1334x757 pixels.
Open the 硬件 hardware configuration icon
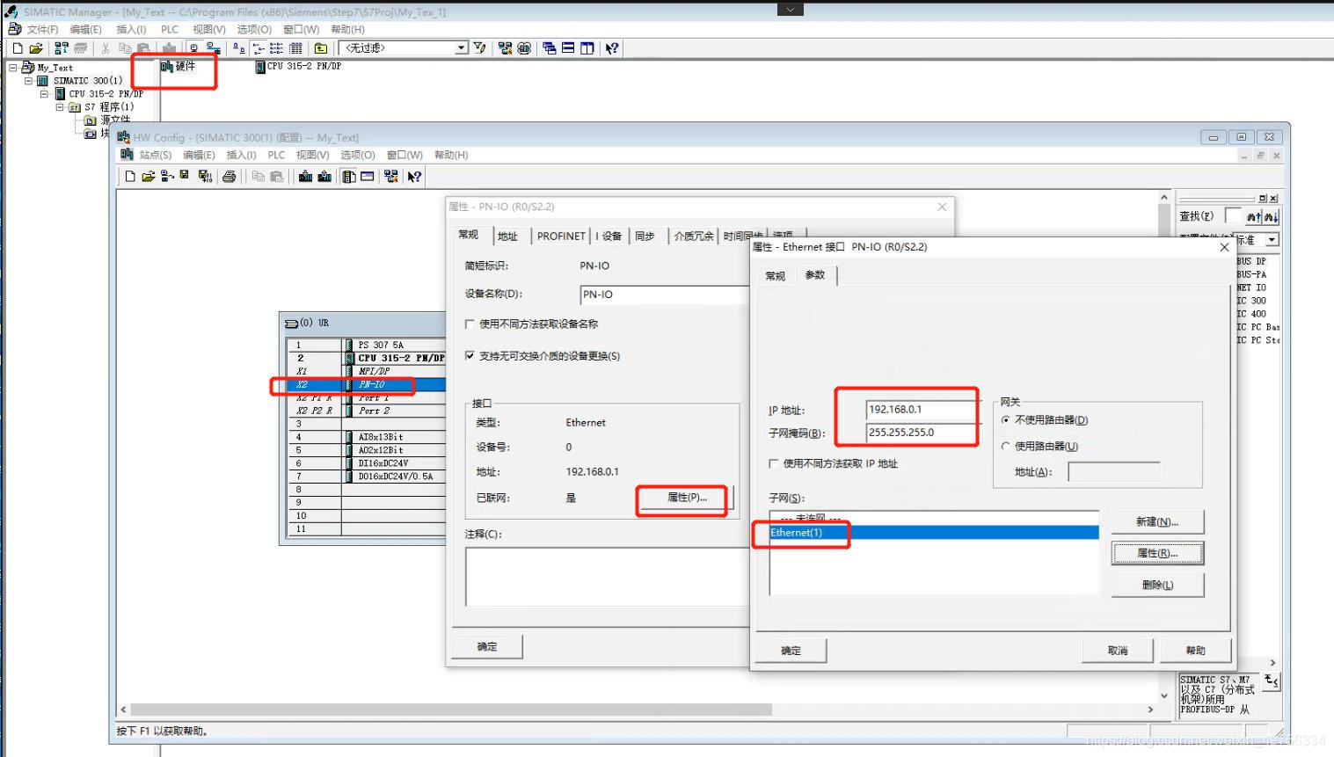coord(178,67)
